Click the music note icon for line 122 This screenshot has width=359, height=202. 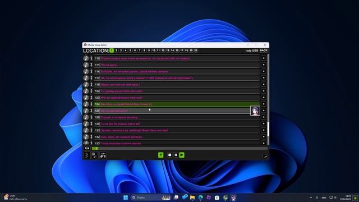(86, 91)
